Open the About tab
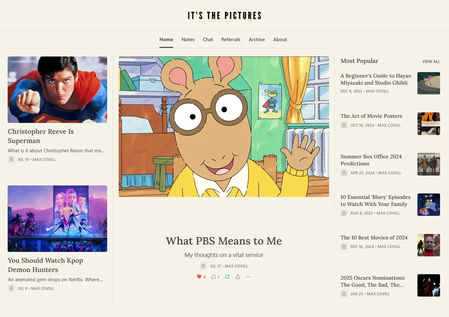The height and width of the screenshot is (317, 449). coord(280,40)
